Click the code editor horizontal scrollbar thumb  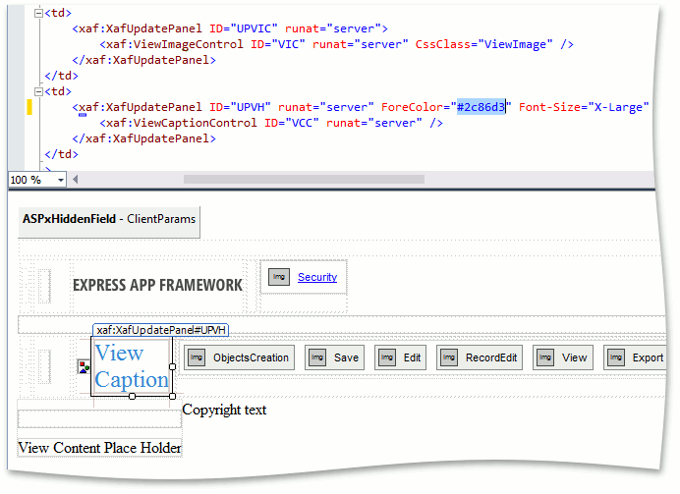pyautogui.click(x=304, y=180)
